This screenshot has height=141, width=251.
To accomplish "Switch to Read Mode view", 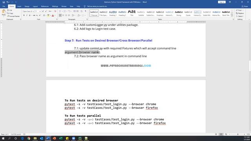I will click(x=216, y=134).
